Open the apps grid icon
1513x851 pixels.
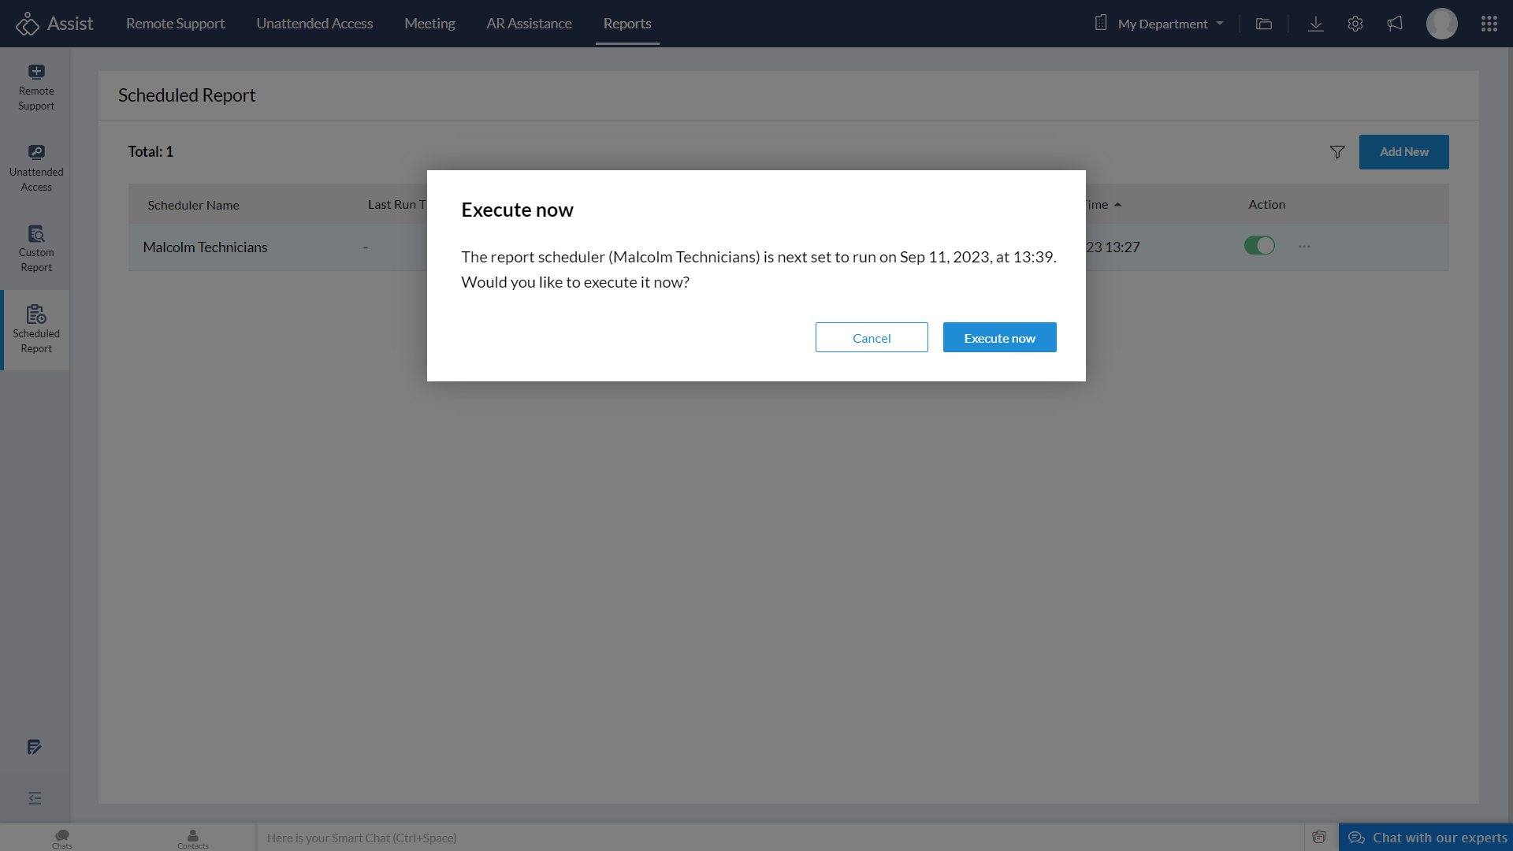[x=1489, y=24]
